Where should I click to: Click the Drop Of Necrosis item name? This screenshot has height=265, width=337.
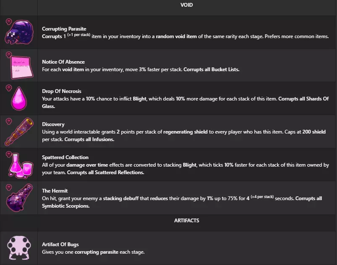click(61, 91)
